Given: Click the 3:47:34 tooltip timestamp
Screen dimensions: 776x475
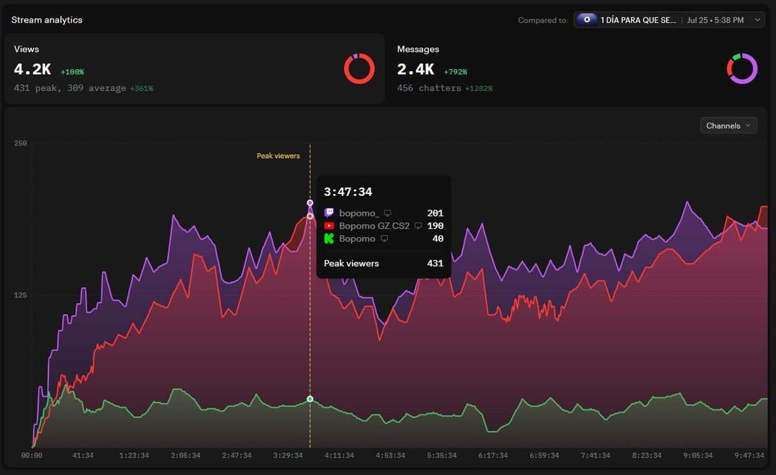Looking at the screenshot, I should pyautogui.click(x=348, y=192).
